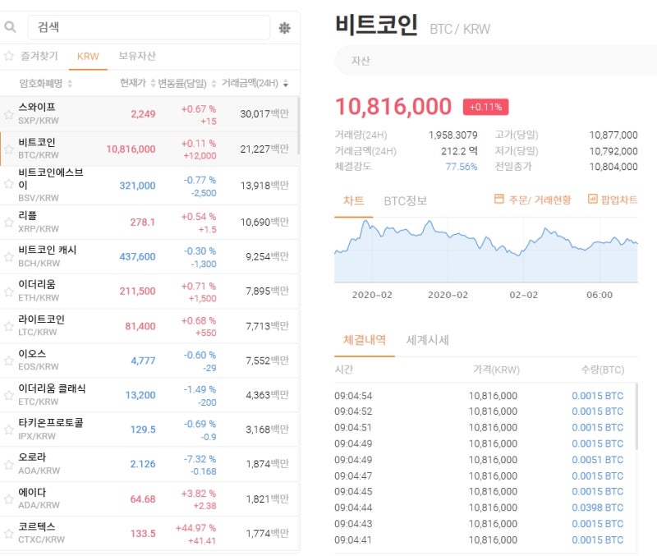657x556 pixels.
Task: Select 라이트코인 LTC/KRW row name
Action: pyautogui.click(x=41, y=325)
